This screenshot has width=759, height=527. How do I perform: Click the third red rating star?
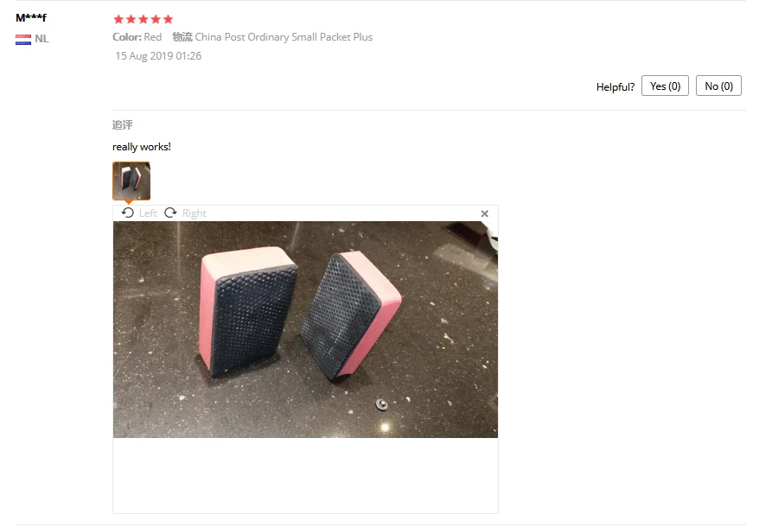(144, 19)
